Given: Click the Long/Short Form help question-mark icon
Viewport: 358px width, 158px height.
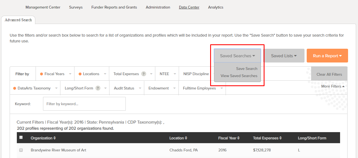Looking at the screenshot, I should pyautogui.click(x=98, y=88).
